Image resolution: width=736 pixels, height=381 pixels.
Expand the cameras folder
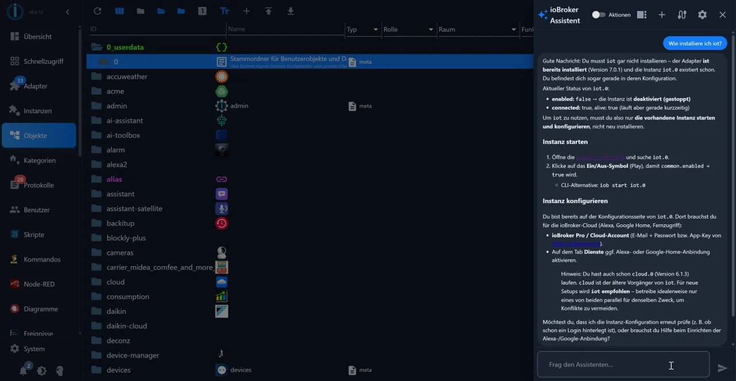(96, 252)
